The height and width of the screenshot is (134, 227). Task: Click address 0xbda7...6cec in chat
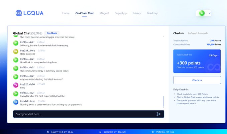(x=27, y=101)
